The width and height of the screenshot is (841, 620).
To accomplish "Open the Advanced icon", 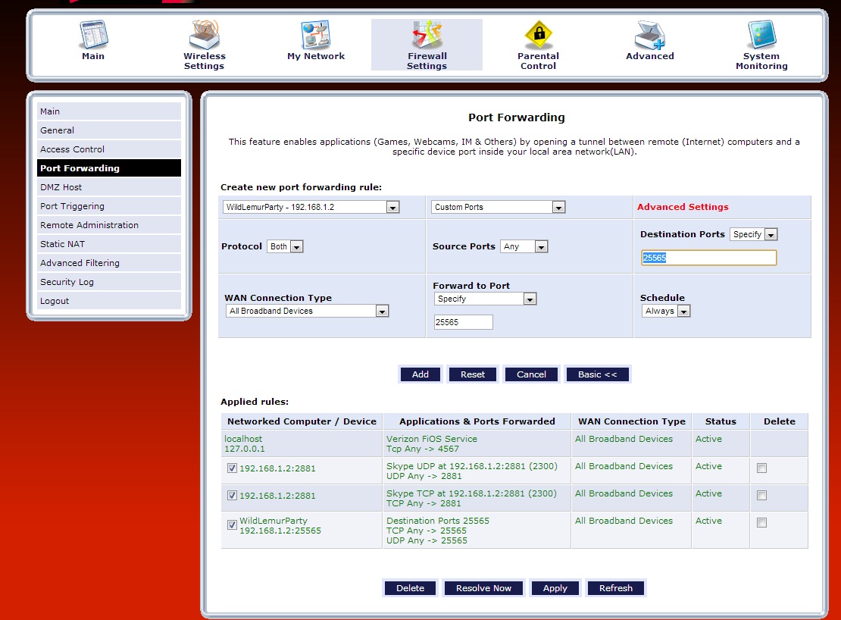I will pyautogui.click(x=649, y=35).
